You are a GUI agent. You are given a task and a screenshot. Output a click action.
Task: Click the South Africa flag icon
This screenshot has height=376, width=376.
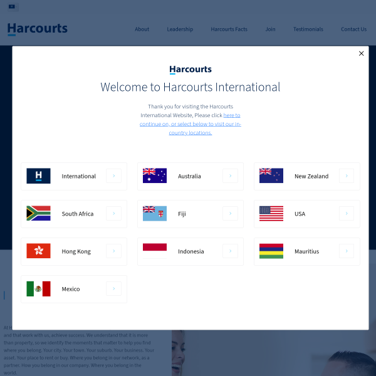(x=38, y=213)
